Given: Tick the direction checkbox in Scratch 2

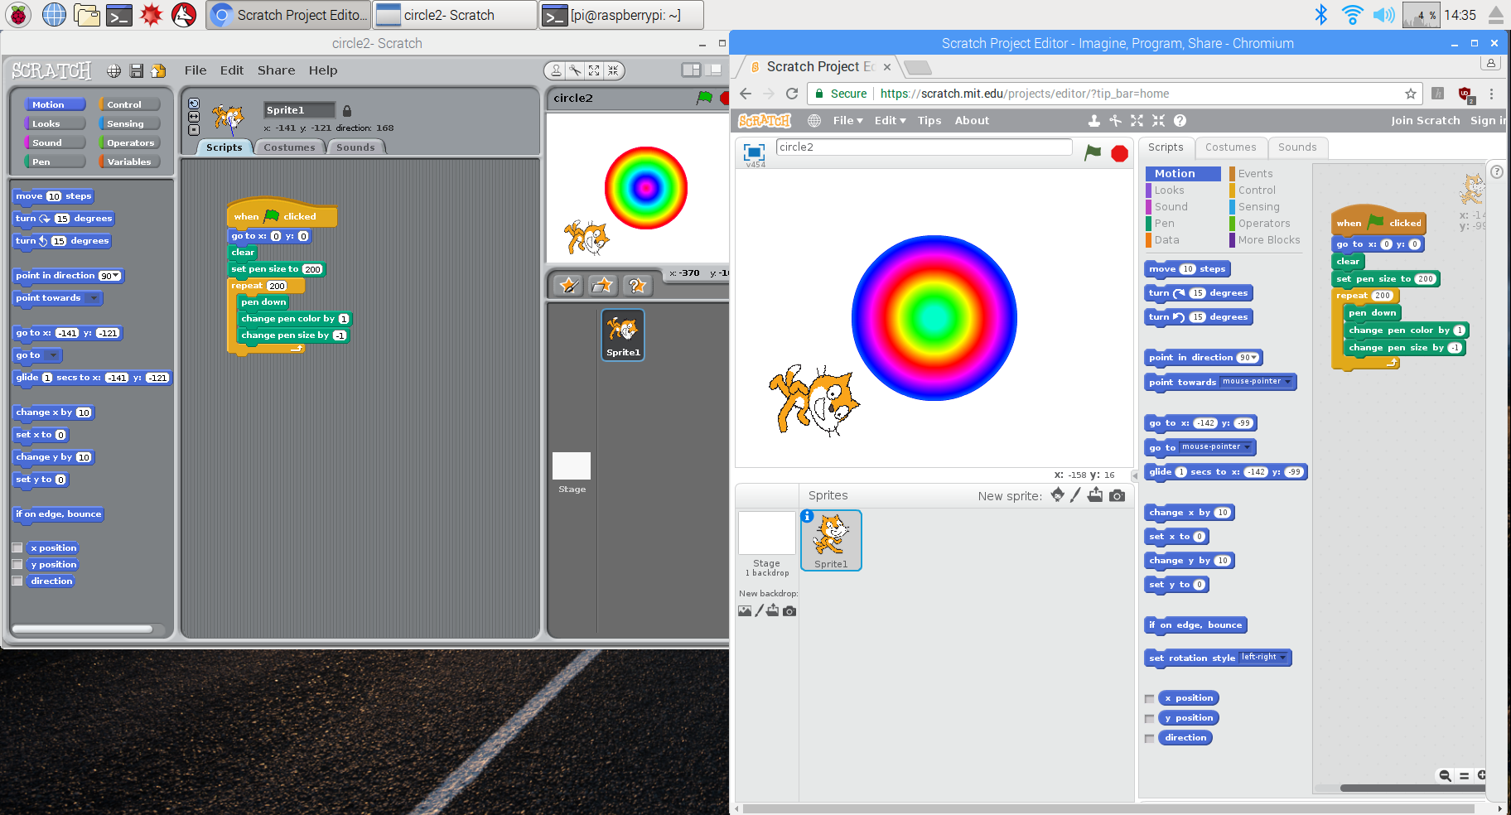Looking at the screenshot, I should (1149, 739).
